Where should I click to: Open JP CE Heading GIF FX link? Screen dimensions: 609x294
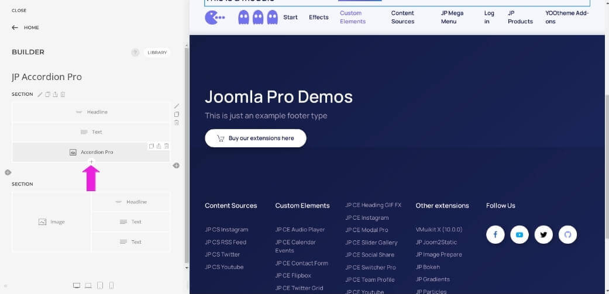point(373,205)
